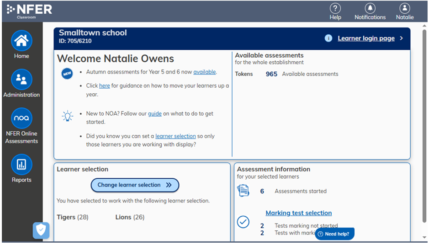Click the lightbulb tip icon
The height and width of the screenshot is (245, 429).
(x=67, y=116)
